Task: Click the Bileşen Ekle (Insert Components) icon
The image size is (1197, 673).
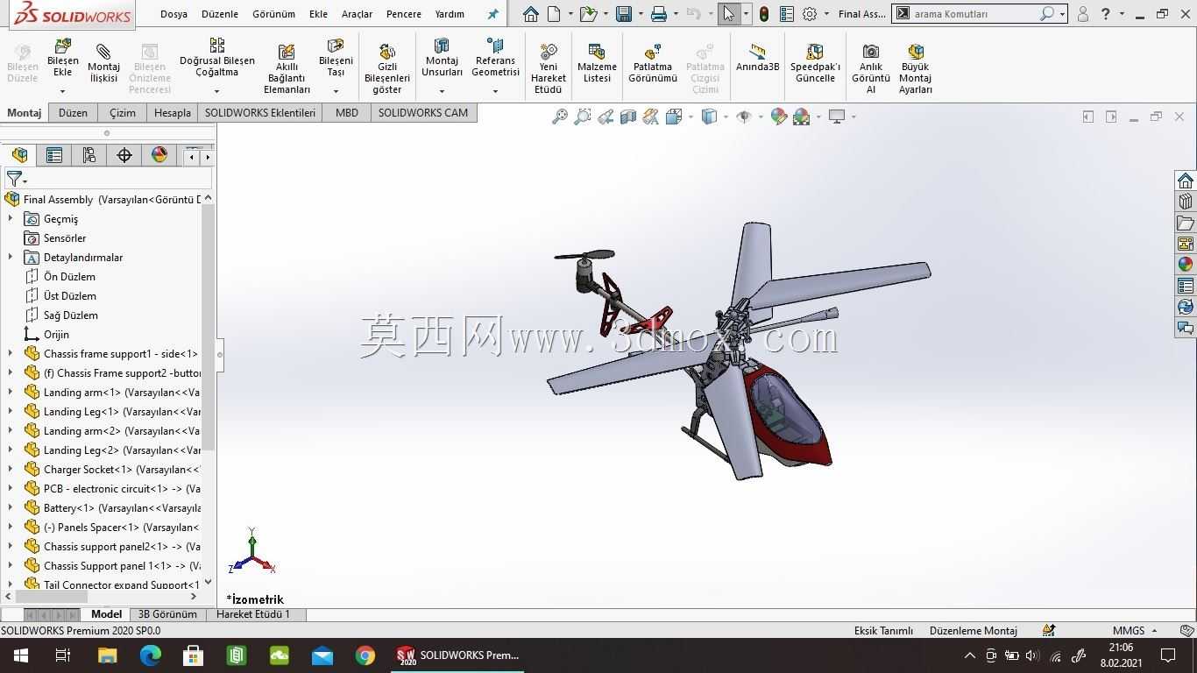Action: click(63, 46)
